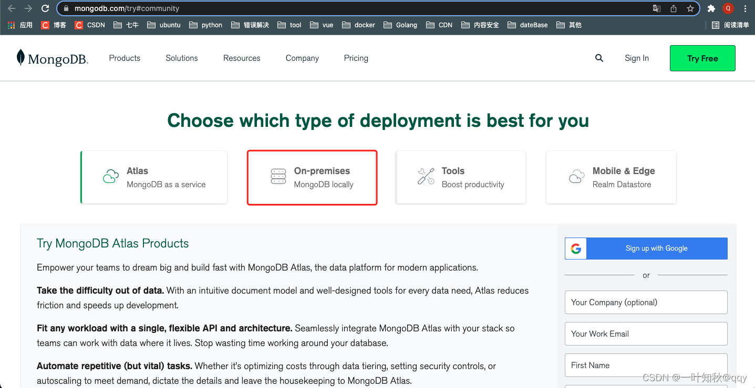The image size is (755, 388).
Task: Open the python bookmark folder
Action: pyautogui.click(x=205, y=25)
